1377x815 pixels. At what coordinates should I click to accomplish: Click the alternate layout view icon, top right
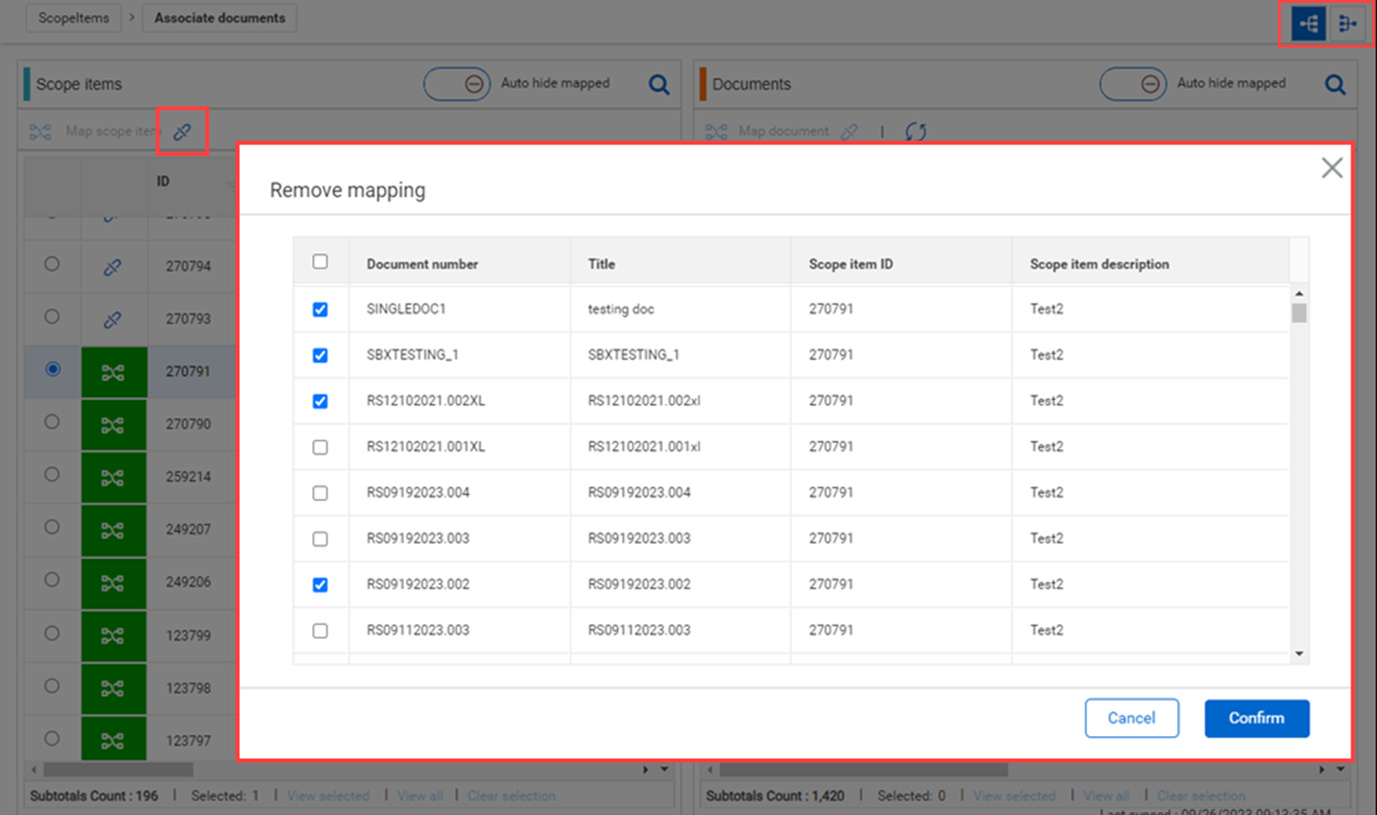[x=1347, y=24]
